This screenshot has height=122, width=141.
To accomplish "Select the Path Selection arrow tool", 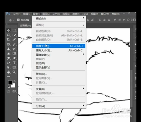I will click(8, 67).
